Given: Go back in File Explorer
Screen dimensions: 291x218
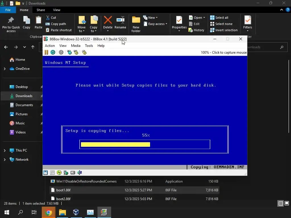Looking at the screenshot, I should tap(6, 47).
